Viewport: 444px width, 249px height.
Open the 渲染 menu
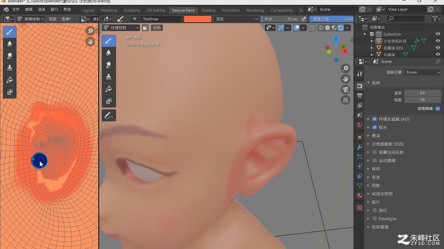(x=41, y=9)
